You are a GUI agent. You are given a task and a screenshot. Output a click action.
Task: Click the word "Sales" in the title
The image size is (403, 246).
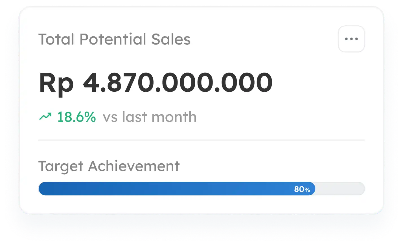point(171,39)
